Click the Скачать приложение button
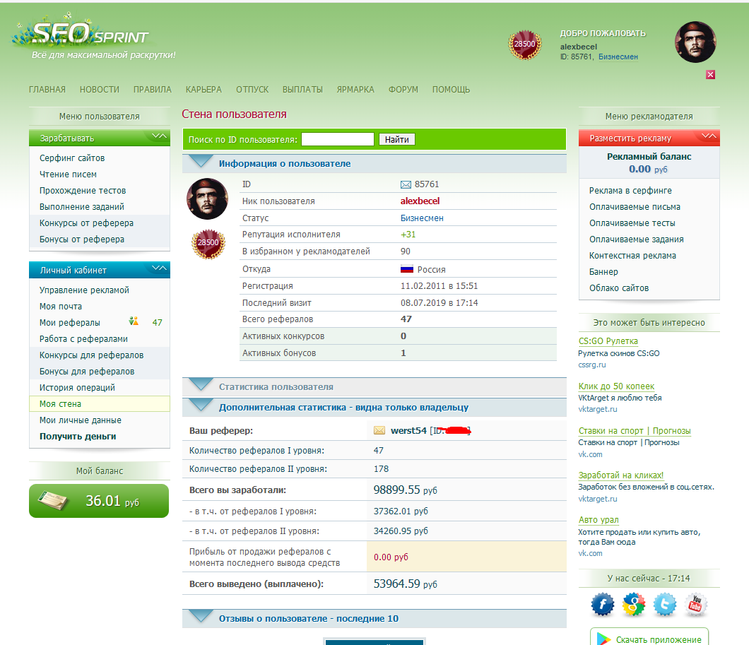Screen dimensions: 749x645 (x=649, y=637)
